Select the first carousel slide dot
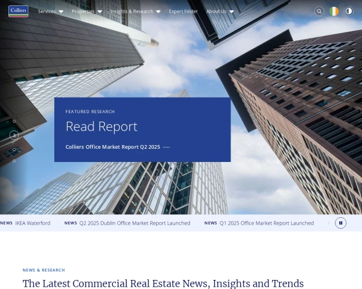 [x=14, y=121]
